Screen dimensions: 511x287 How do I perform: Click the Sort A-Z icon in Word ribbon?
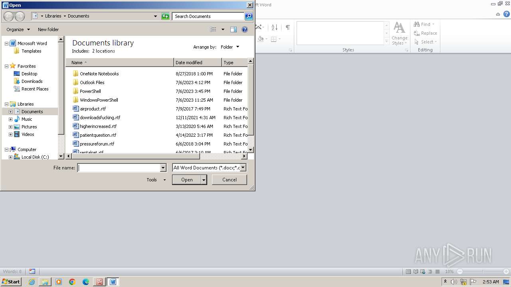point(274,27)
